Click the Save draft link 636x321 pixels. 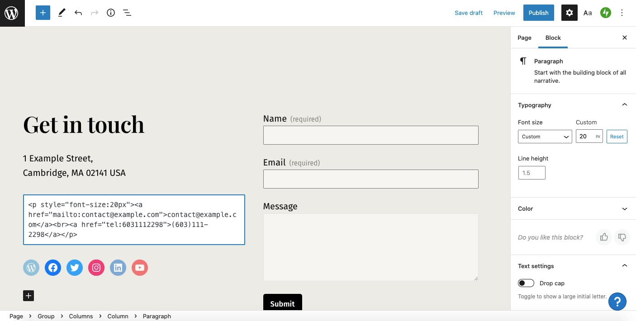[x=469, y=13]
